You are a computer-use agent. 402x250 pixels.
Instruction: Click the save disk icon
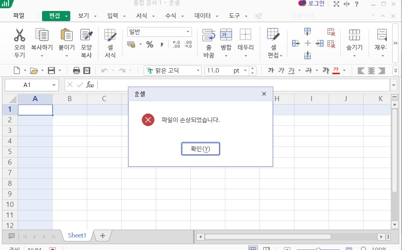51,71
